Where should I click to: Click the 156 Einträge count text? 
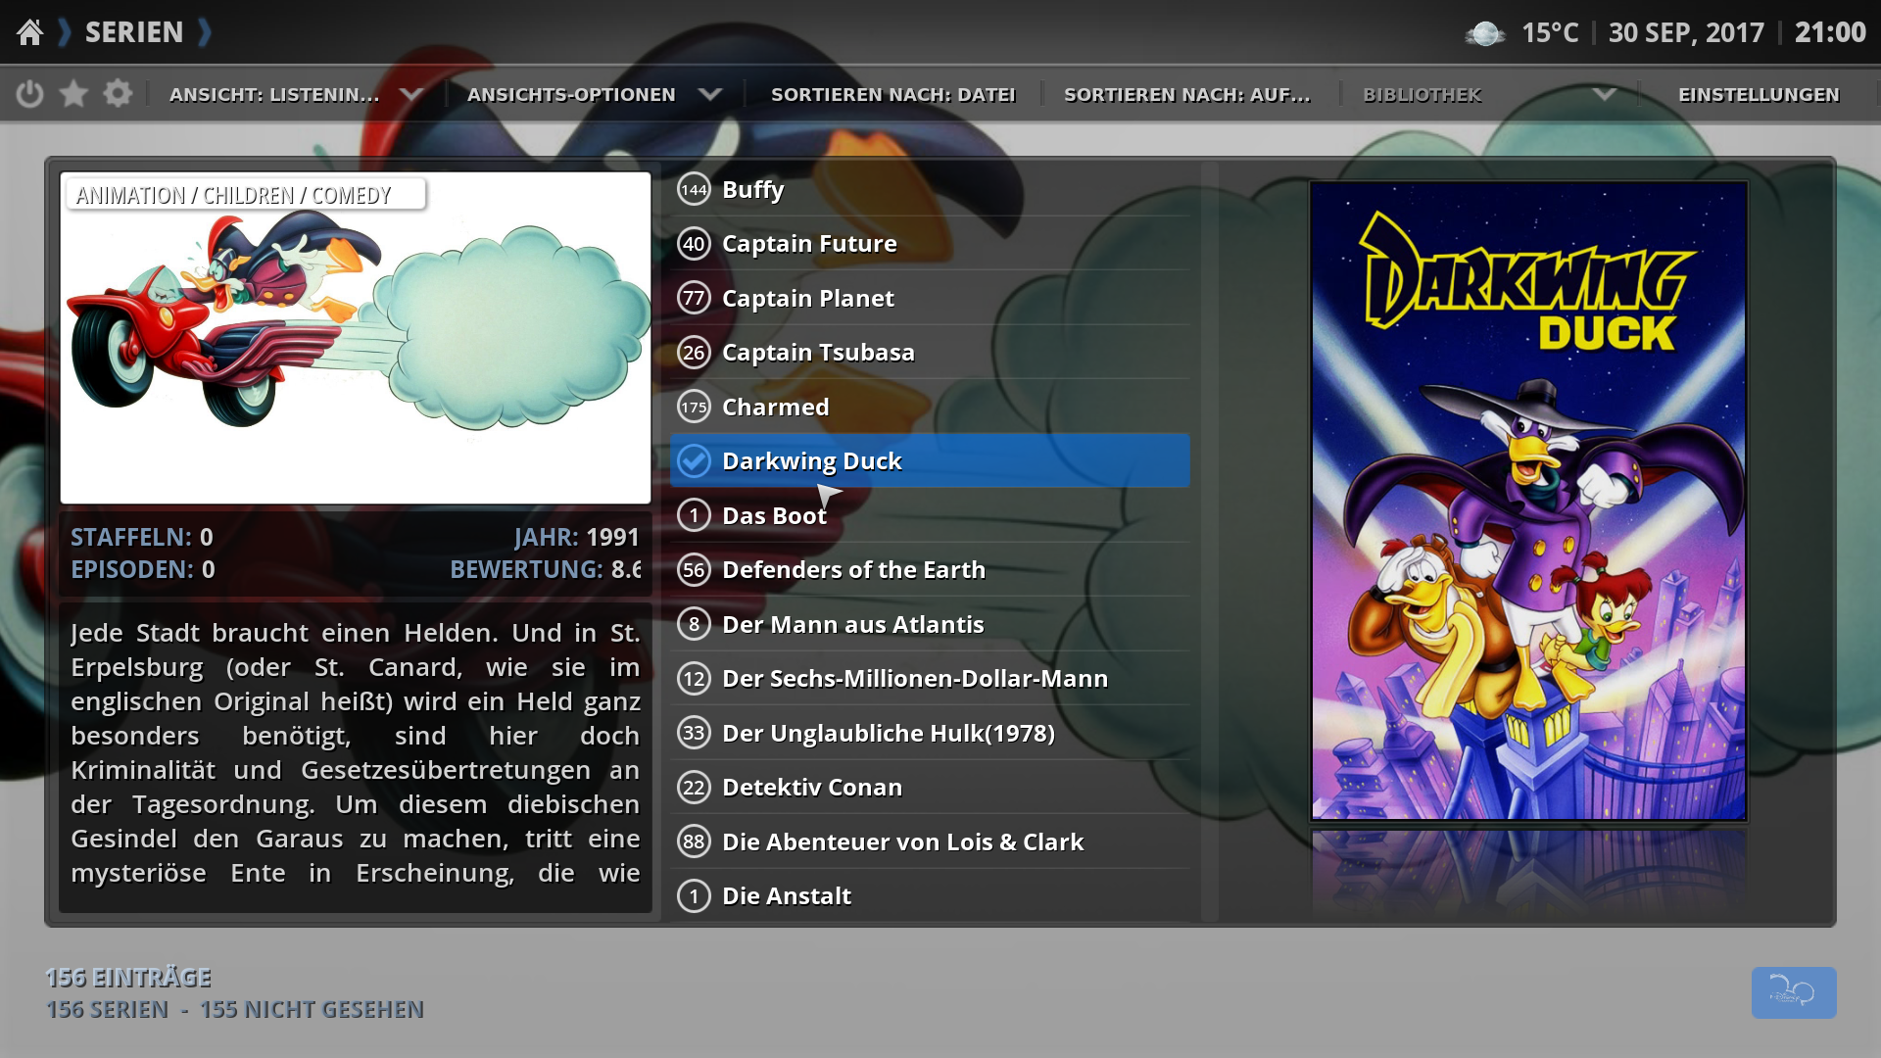[x=128, y=978]
